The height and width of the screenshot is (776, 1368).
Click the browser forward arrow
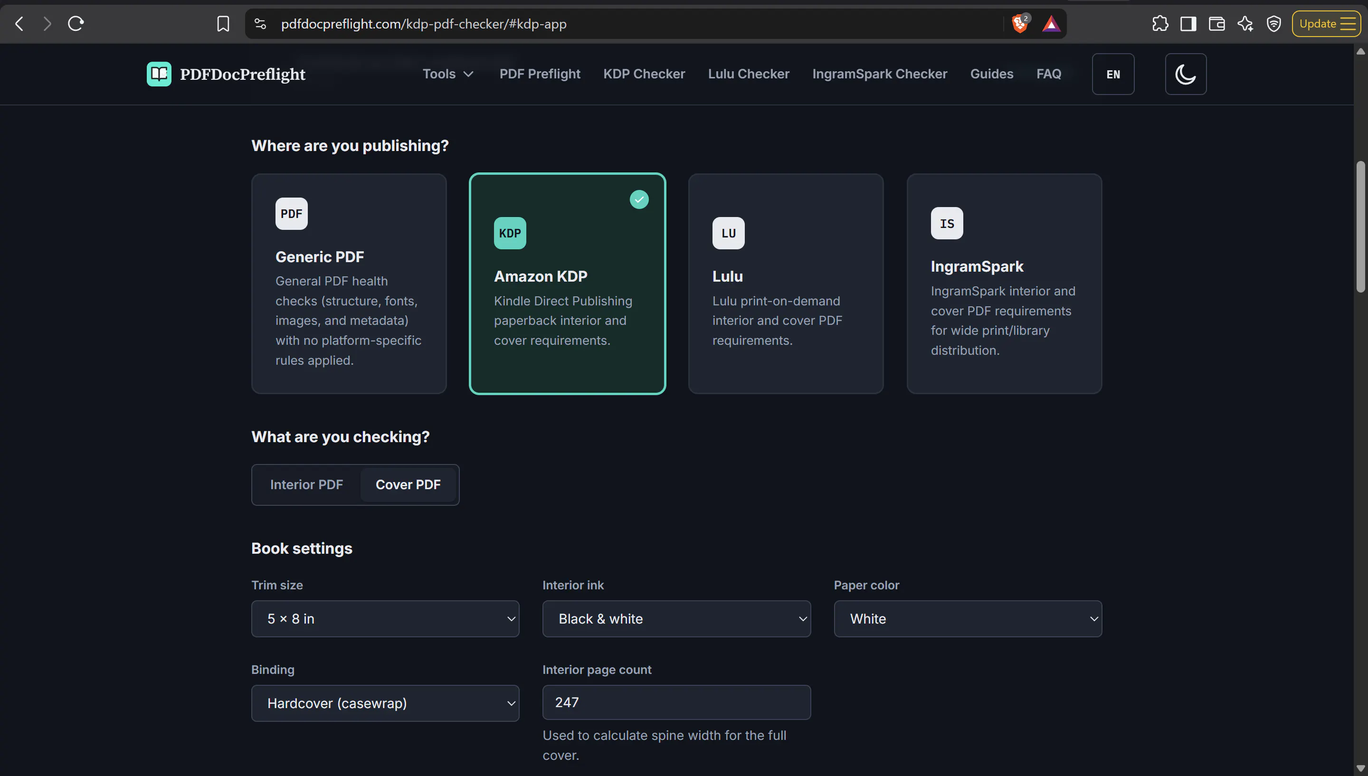(x=47, y=23)
